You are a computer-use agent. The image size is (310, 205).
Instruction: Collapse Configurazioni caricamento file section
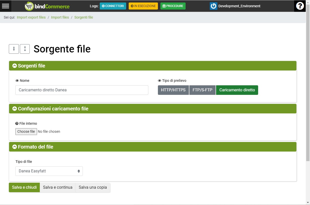(x=15, y=109)
